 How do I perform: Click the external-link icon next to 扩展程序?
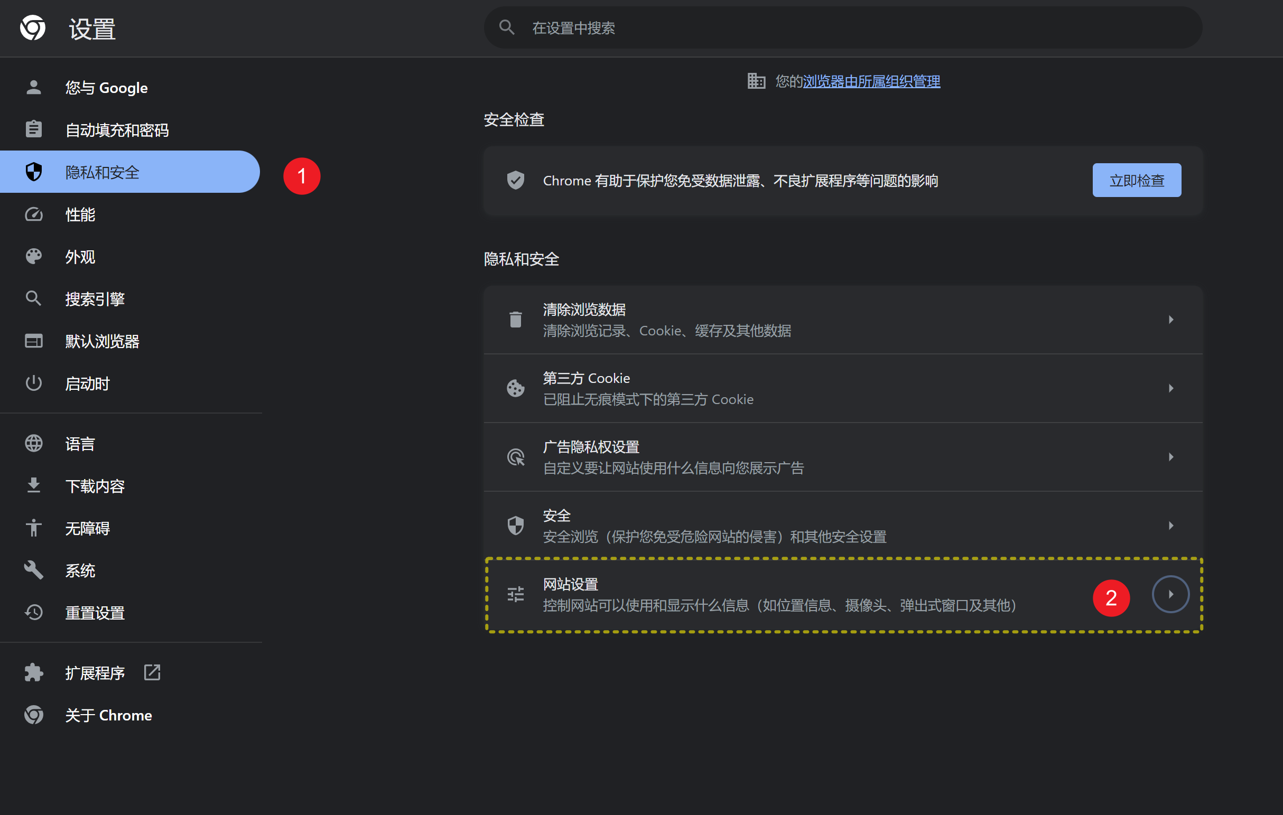point(152,672)
